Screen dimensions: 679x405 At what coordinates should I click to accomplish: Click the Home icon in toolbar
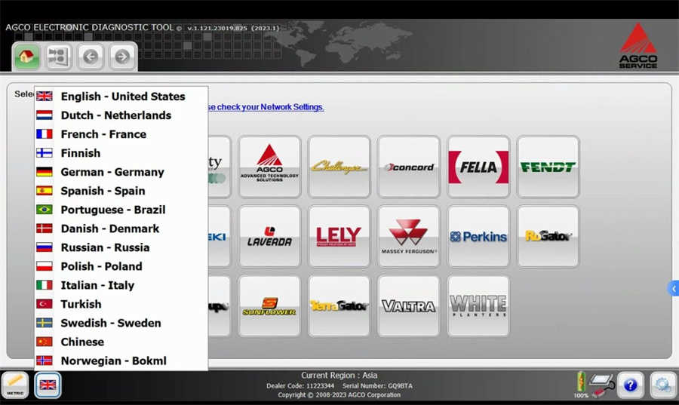point(27,57)
